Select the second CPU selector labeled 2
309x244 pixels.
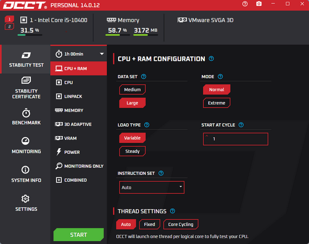click(10, 27)
